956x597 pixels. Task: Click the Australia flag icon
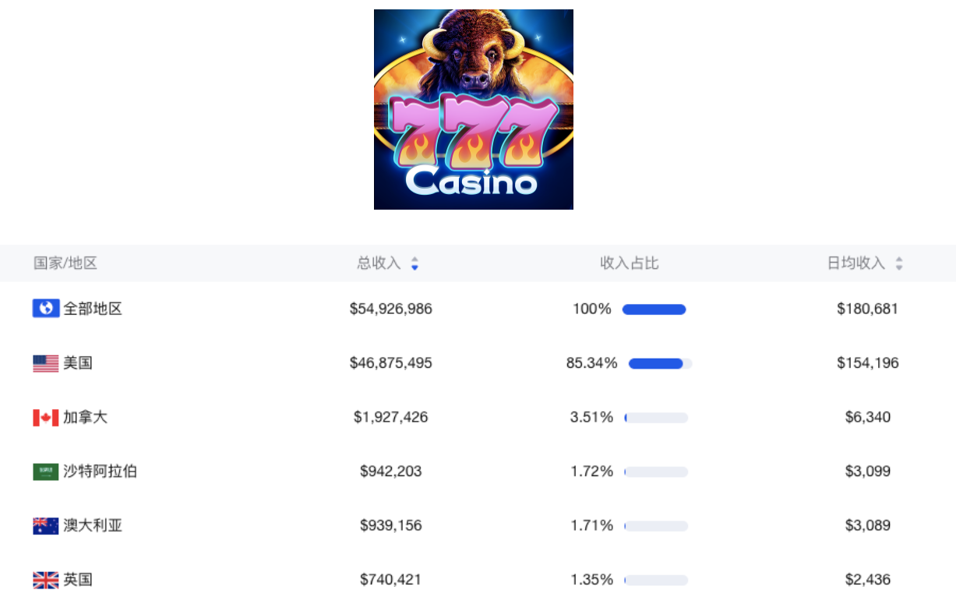point(46,526)
